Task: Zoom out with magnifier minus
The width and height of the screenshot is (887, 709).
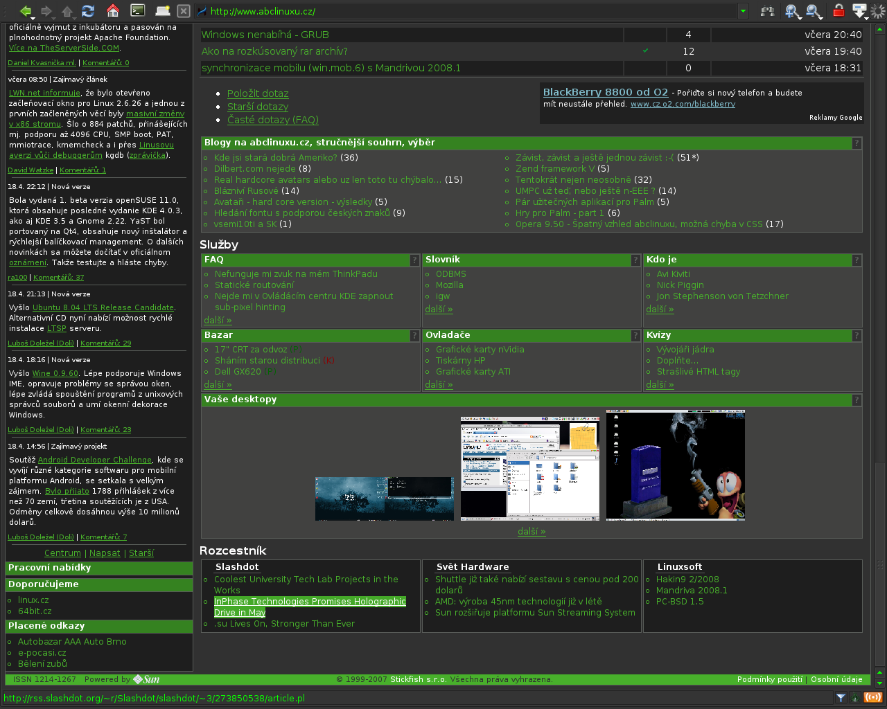Action: (x=813, y=11)
